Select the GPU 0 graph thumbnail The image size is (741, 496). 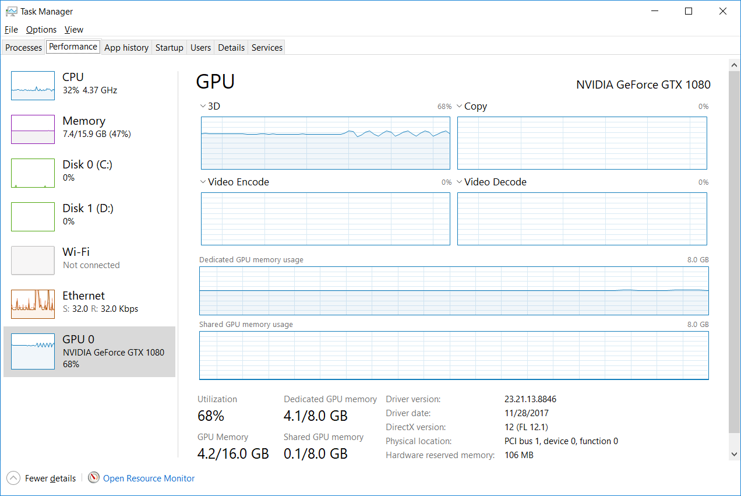pos(33,351)
